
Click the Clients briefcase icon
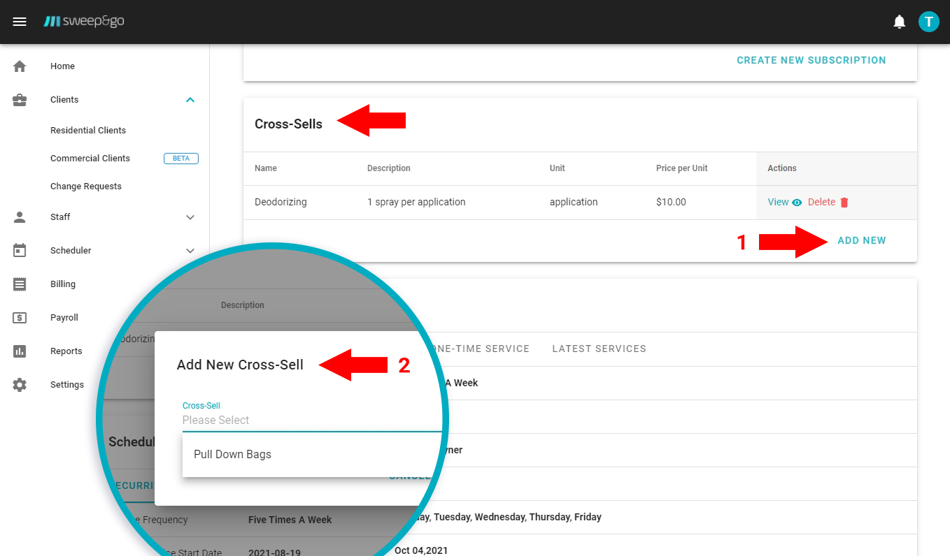20,100
